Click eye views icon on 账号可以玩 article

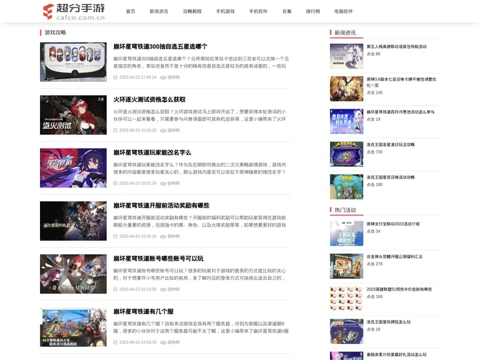[163, 289]
